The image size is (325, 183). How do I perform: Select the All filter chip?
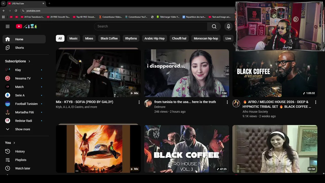[x=60, y=38]
